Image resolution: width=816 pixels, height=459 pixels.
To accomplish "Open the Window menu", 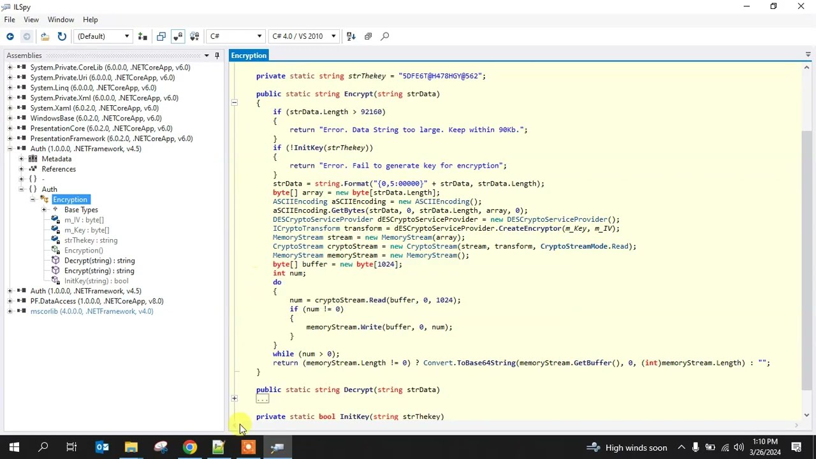I will [x=61, y=20].
